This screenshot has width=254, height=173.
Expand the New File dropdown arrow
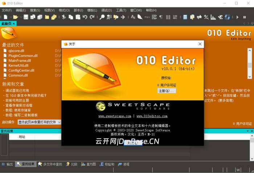[11, 17]
